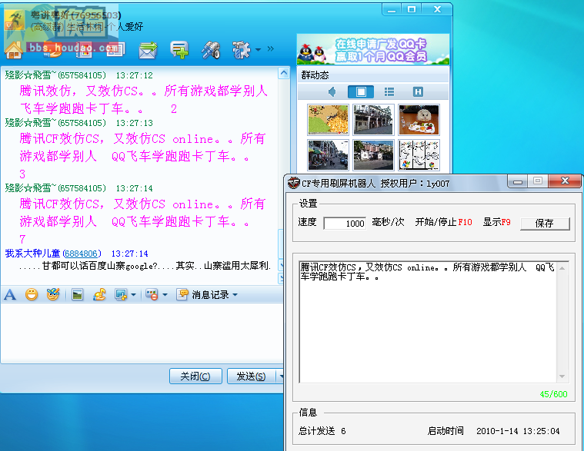The width and height of the screenshot is (584, 451).
Task: Click sender name 我系大种儿童
Action: click(32, 254)
